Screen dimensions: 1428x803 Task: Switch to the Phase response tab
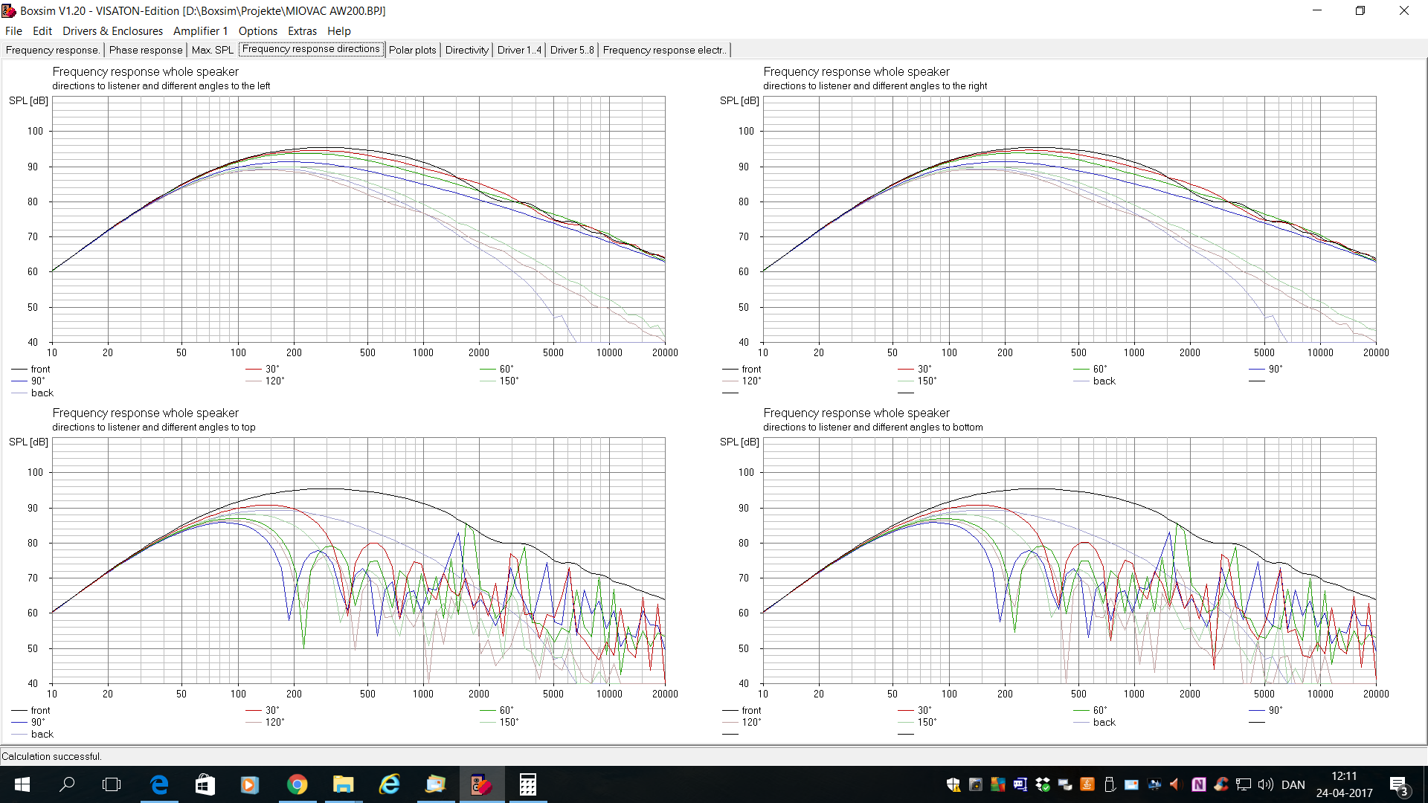click(146, 50)
